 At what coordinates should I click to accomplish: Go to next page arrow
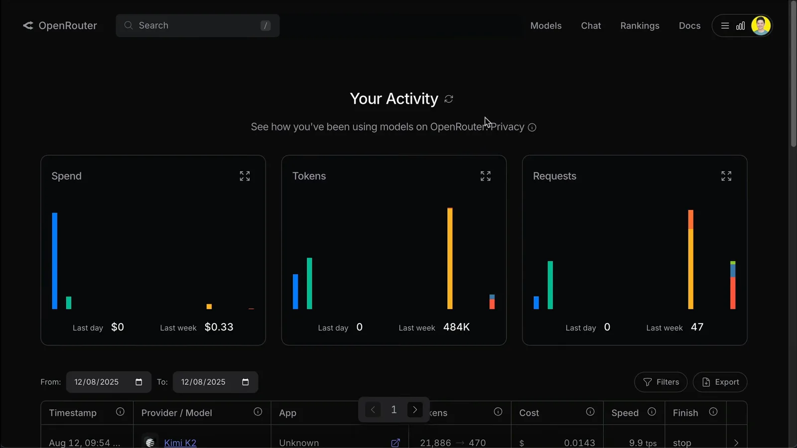[x=415, y=410]
